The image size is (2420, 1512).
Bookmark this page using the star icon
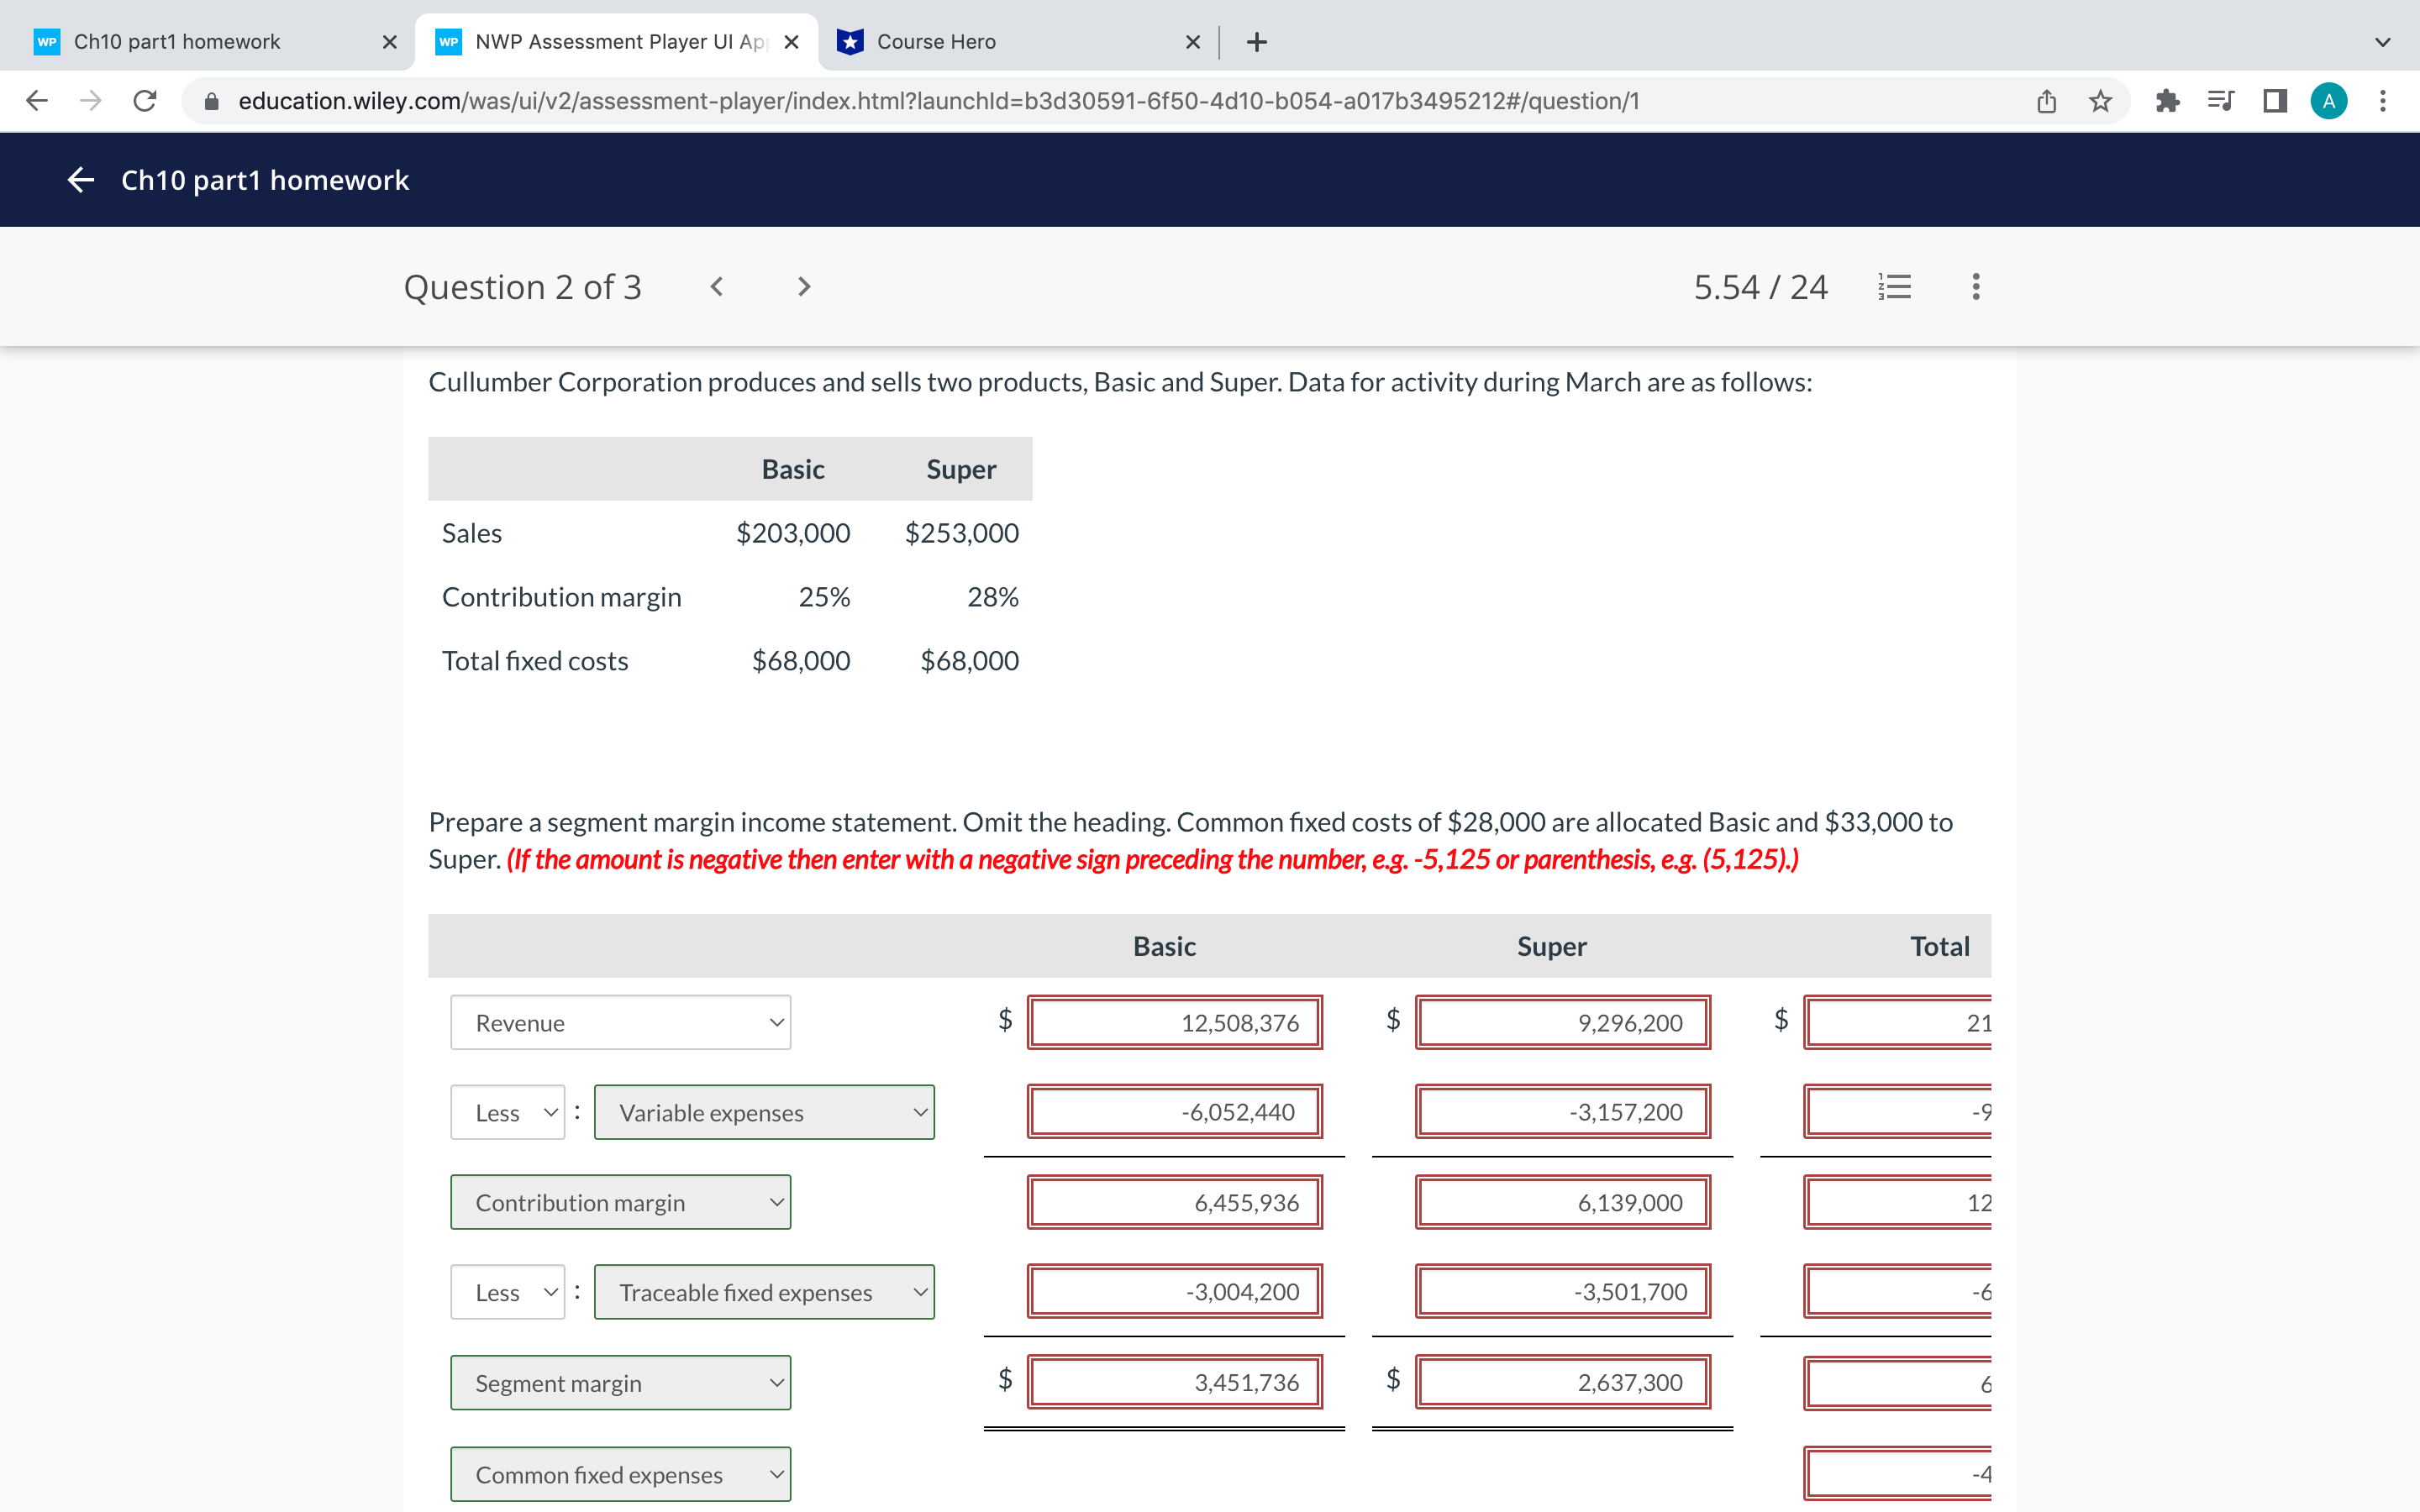point(2100,100)
